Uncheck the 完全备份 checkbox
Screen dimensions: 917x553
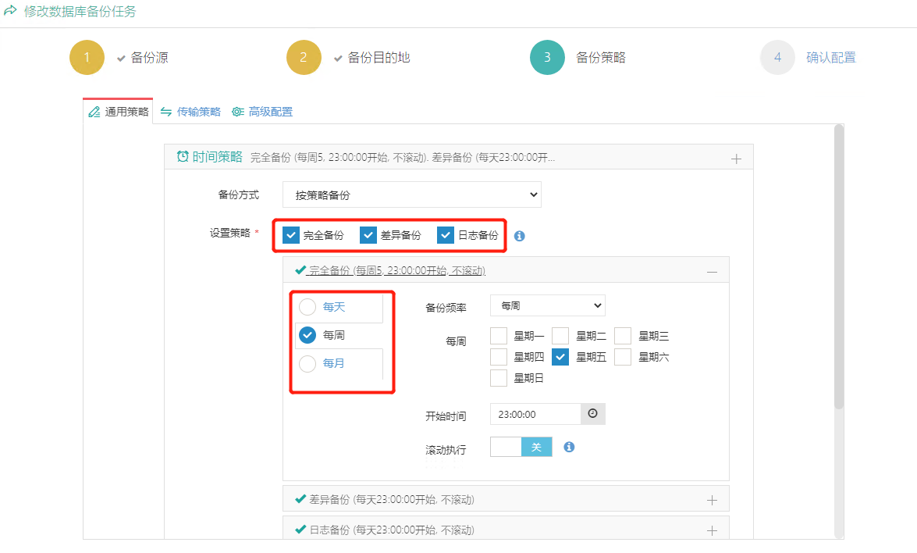291,235
